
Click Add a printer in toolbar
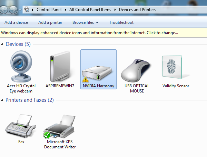(50, 22)
